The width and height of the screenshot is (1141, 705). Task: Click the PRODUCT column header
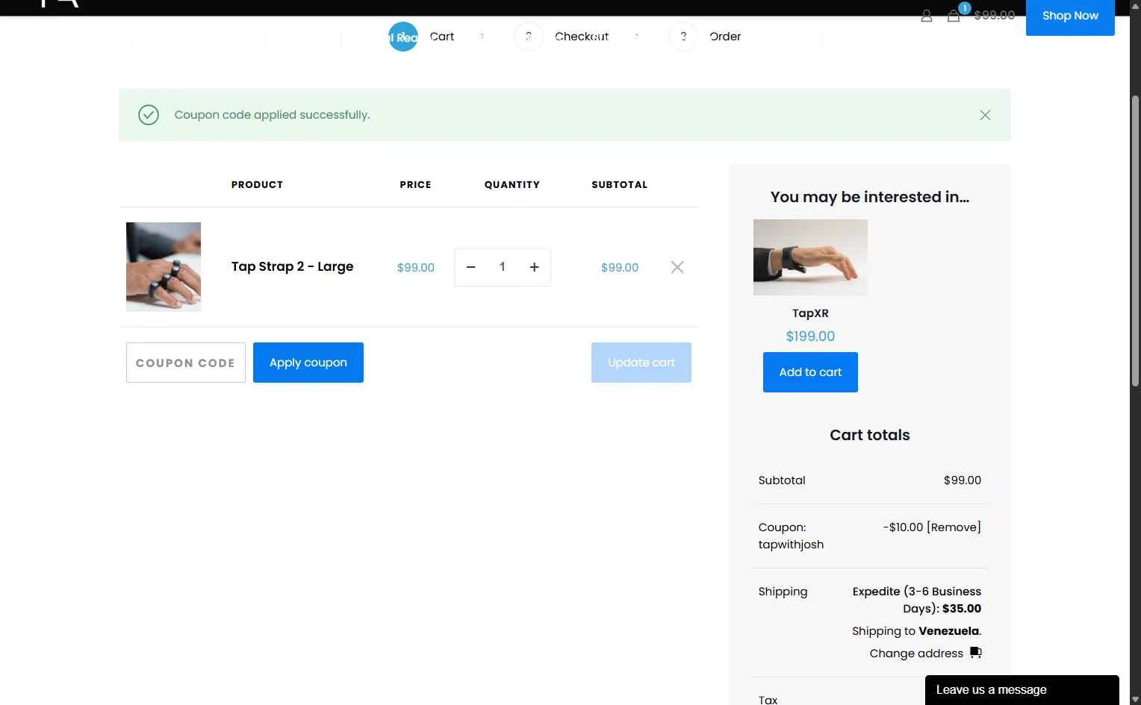point(257,184)
